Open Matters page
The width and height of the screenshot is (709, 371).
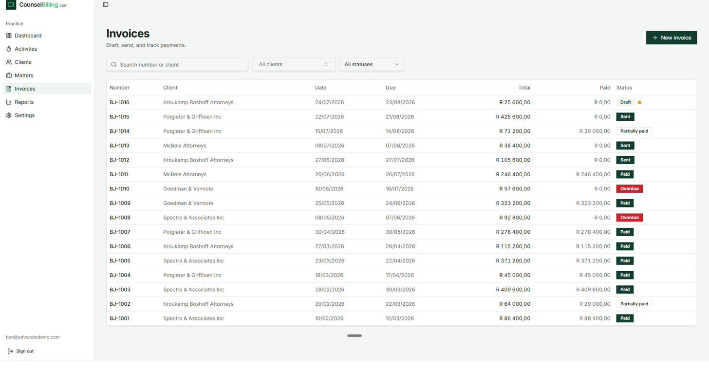pos(47,75)
